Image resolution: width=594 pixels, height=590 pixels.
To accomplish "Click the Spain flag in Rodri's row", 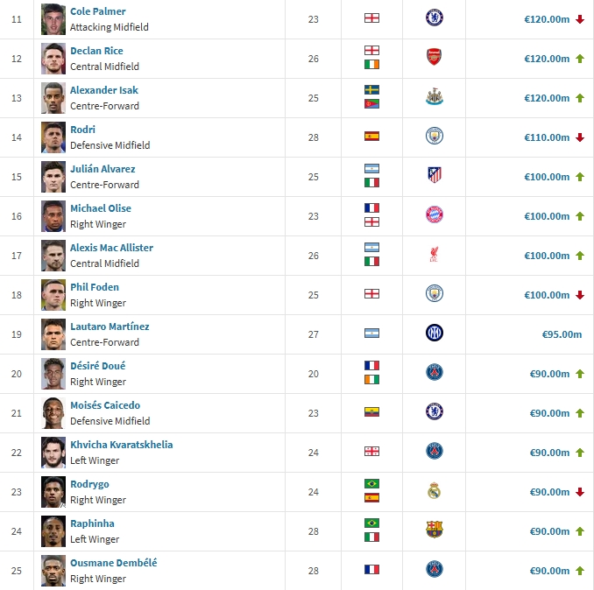I will [371, 137].
